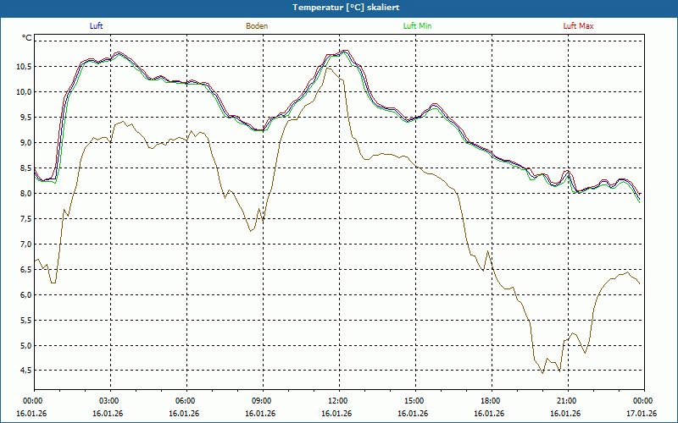Viewport: 678px width, 423px height.
Task: Click the Luft Min legend label
Action: tap(417, 26)
